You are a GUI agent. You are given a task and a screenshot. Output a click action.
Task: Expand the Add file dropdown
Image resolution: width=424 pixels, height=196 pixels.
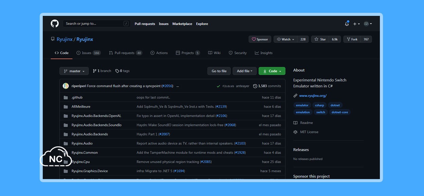click(245, 71)
